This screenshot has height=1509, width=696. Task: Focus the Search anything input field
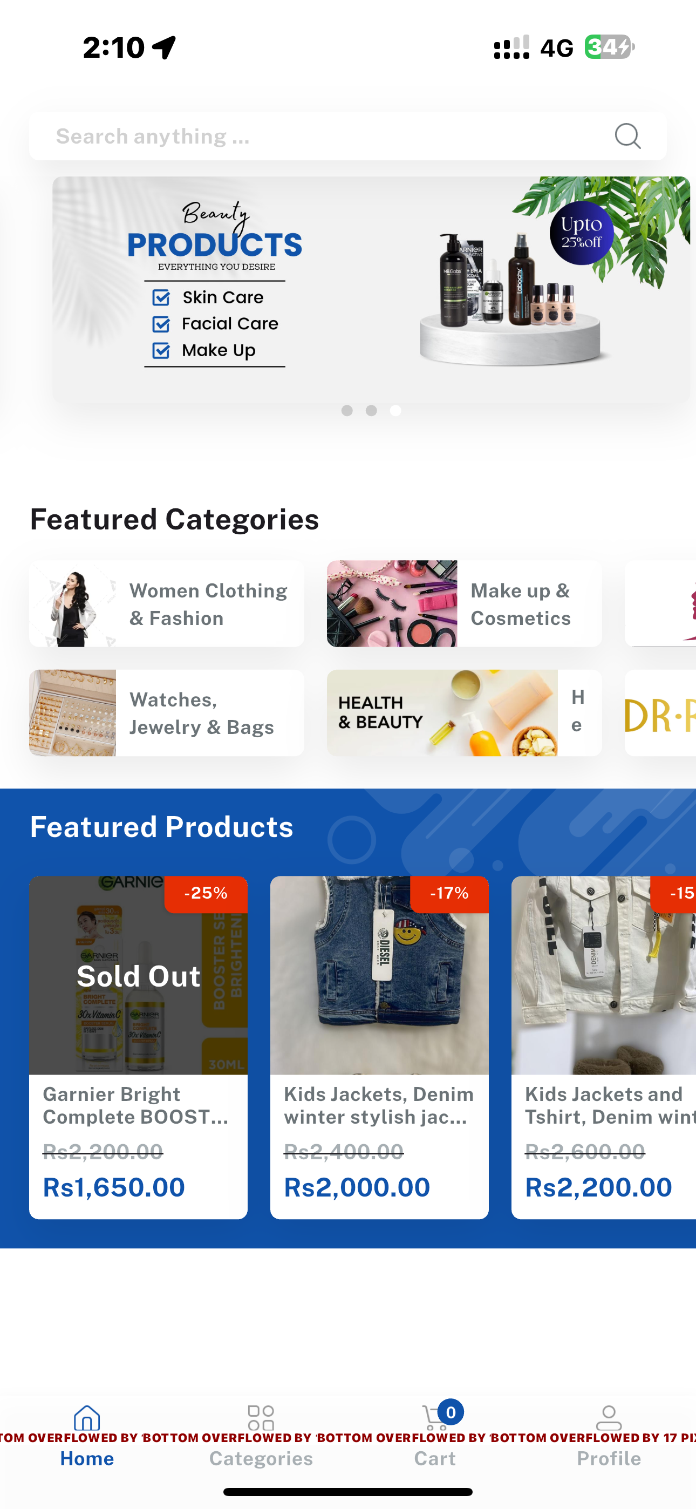(x=347, y=136)
